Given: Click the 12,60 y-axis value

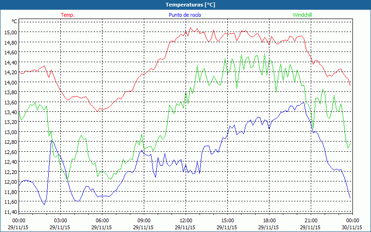Looking at the screenshot, I should [x=11, y=152].
